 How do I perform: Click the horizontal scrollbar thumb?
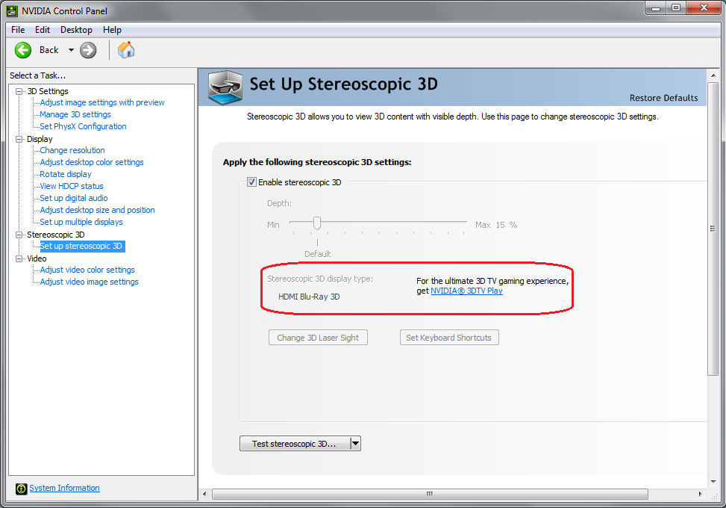tap(430, 494)
